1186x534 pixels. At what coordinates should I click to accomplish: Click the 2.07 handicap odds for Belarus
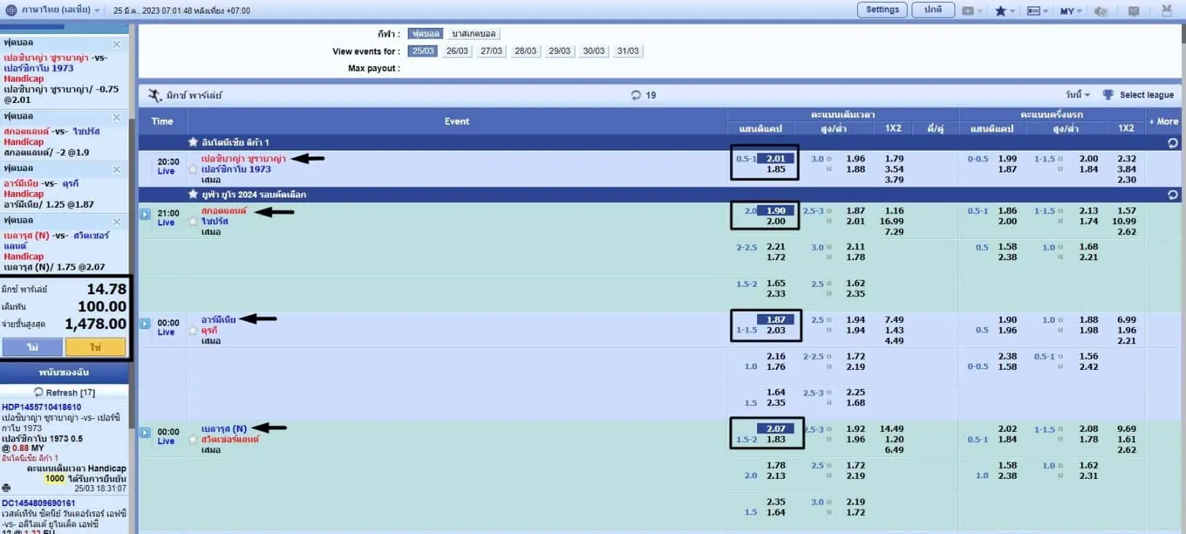tap(775, 428)
